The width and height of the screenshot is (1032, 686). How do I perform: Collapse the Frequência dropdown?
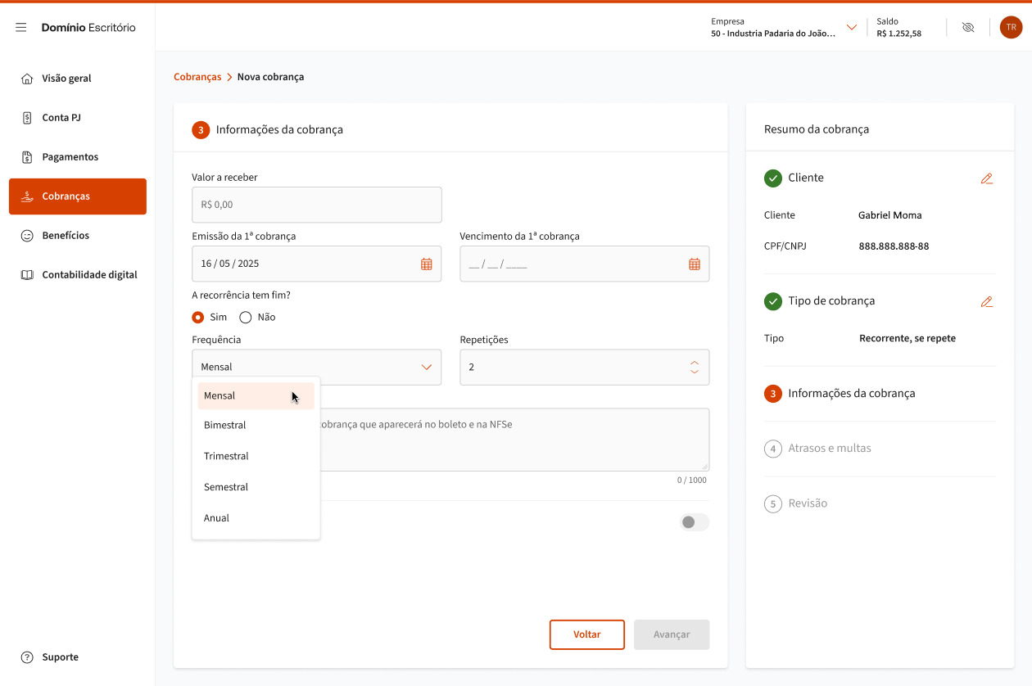coord(426,367)
